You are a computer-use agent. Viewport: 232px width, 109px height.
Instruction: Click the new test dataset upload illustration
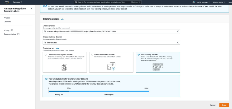click(x=111, y=66)
